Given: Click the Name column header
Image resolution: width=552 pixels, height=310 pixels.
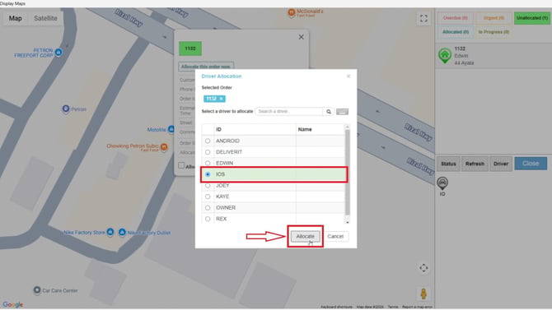Looking at the screenshot, I should coord(320,129).
